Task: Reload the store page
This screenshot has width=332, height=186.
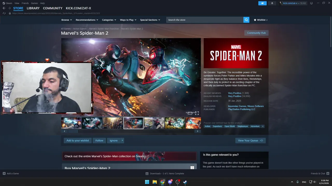Action: click(4, 13)
